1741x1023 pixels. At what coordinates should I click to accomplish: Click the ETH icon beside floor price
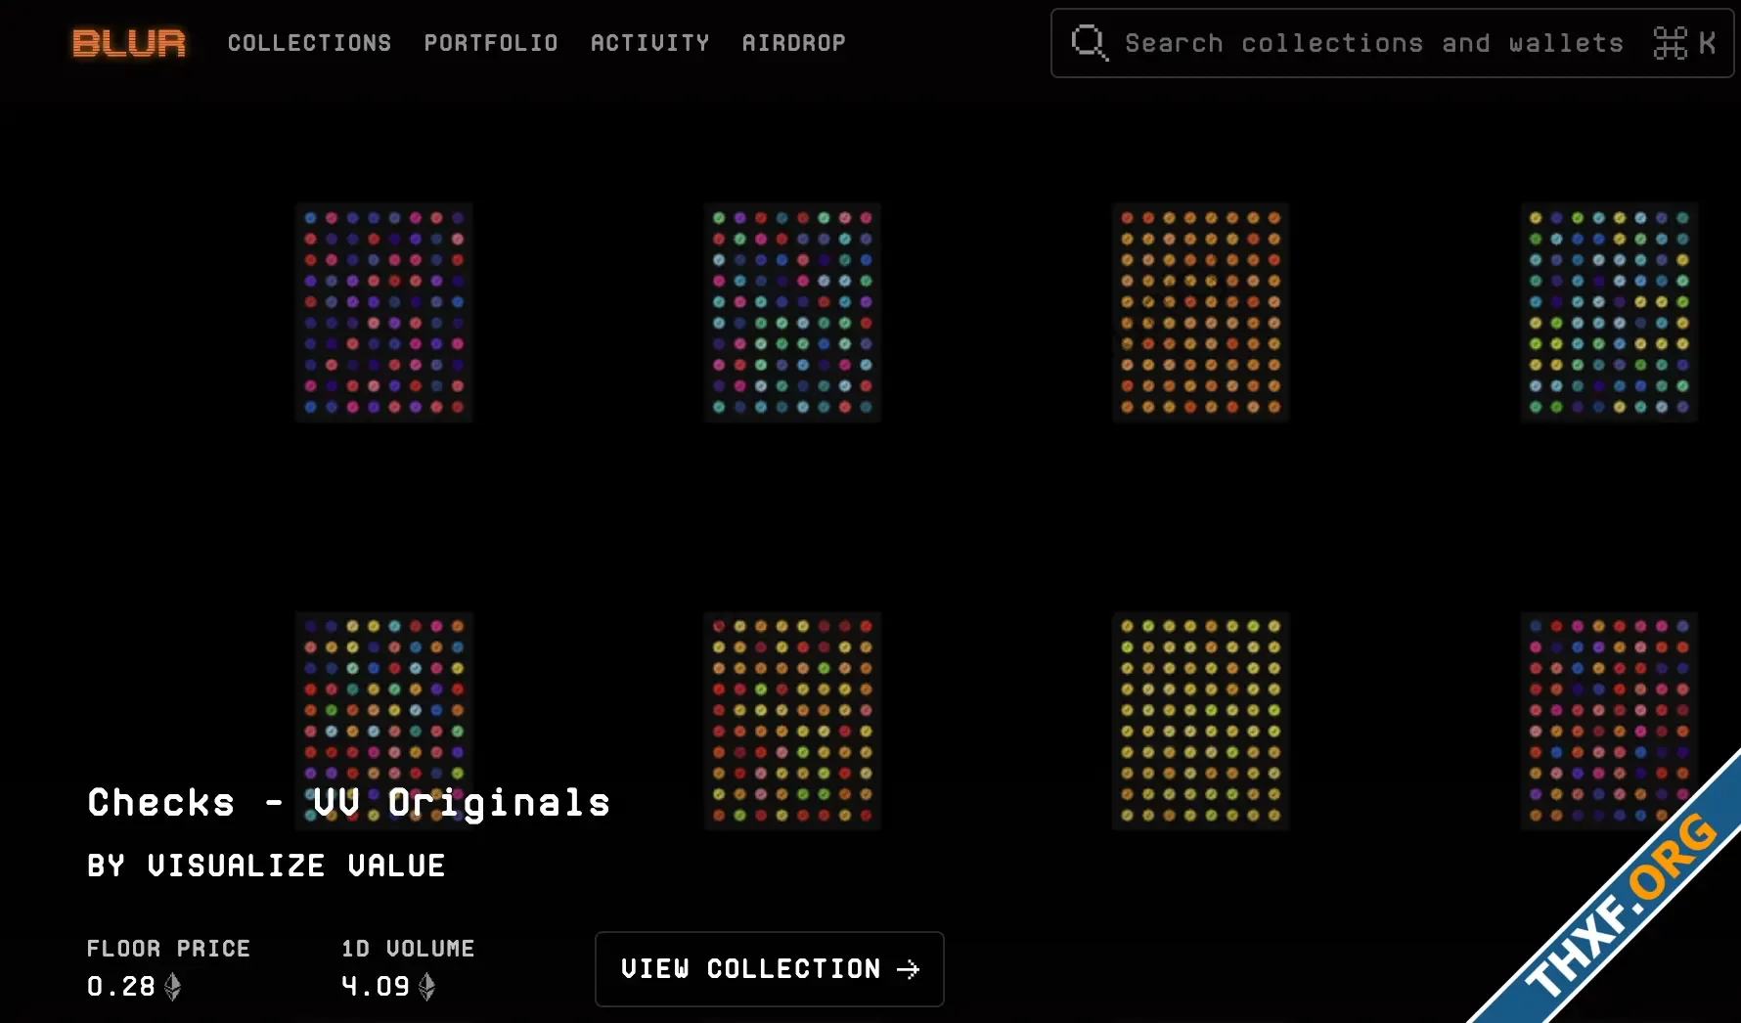click(173, 987)
